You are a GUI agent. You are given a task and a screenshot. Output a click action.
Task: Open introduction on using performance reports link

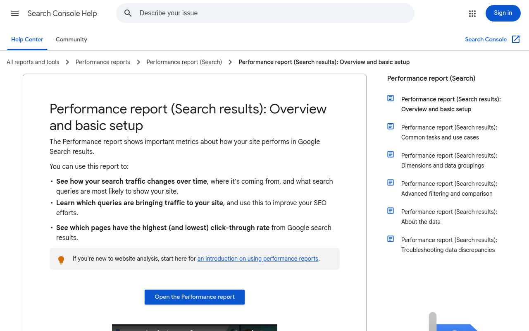tap(258, 259)
